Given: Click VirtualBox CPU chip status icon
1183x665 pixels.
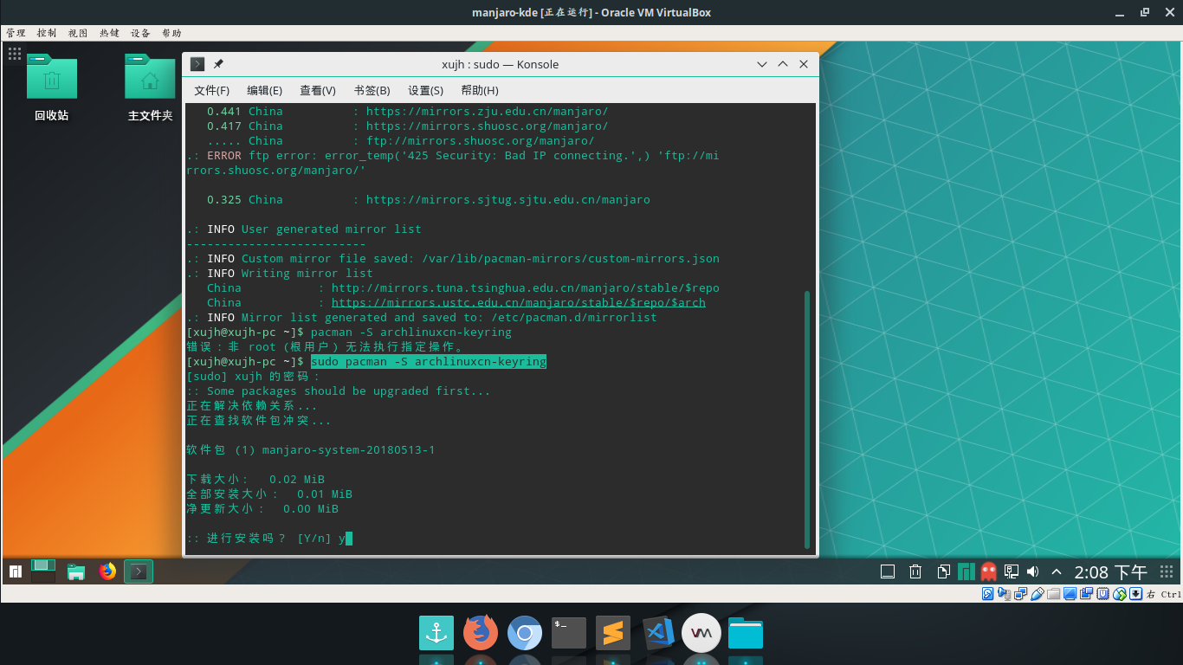Looking at the screenshot, I should pyautogui.click(x=1102, y=594).
